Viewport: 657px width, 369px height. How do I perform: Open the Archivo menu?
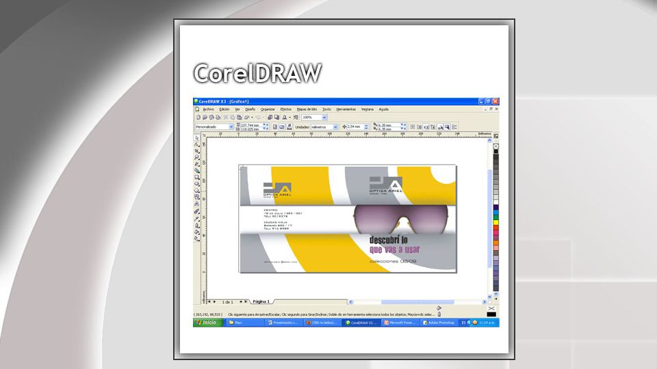(208, 109)
